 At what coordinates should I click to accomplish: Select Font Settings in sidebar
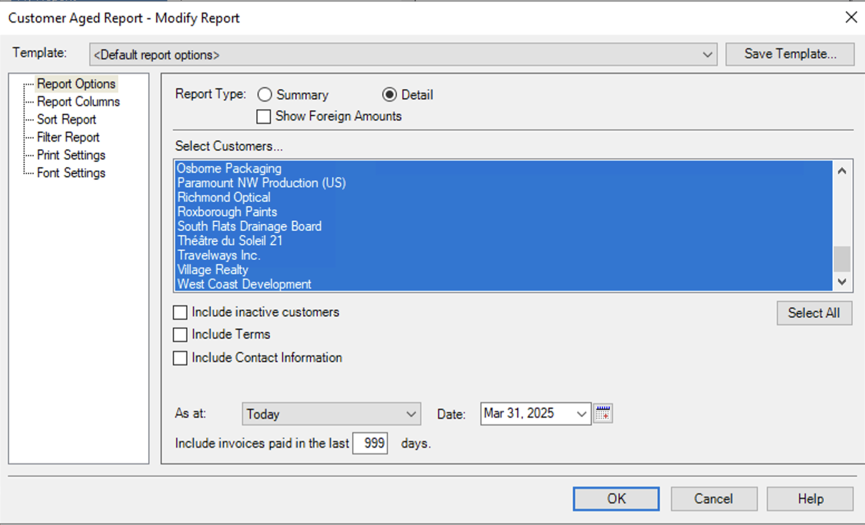coord(71,173)
